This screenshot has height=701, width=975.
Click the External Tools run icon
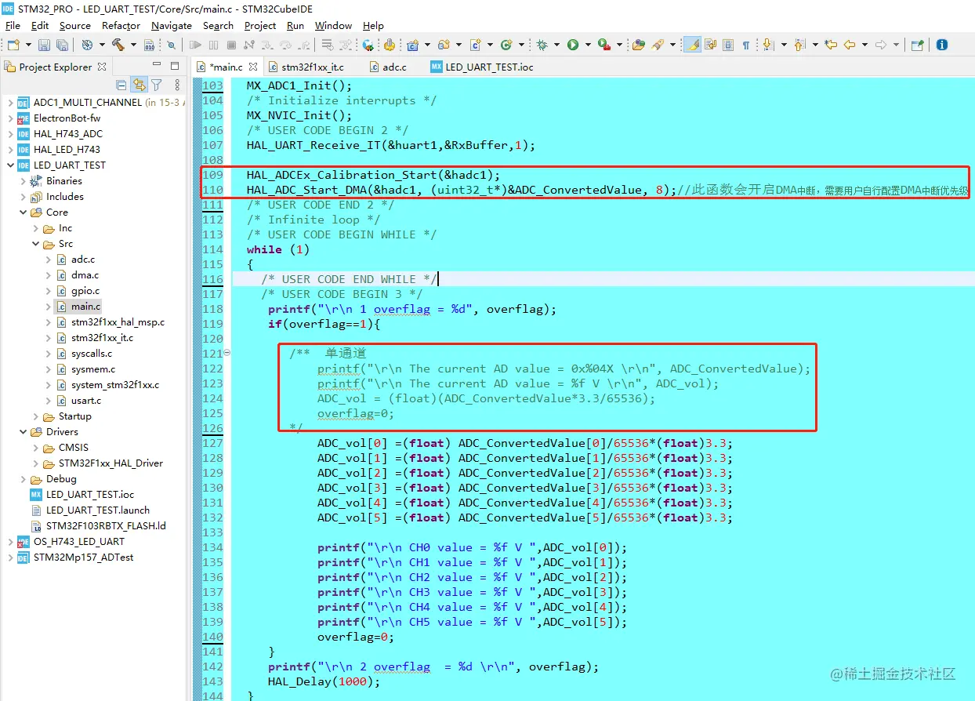(x=604, y=45)
